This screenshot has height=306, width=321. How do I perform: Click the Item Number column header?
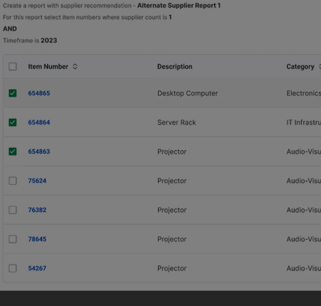pyautogui.click(x=48, y=67)
